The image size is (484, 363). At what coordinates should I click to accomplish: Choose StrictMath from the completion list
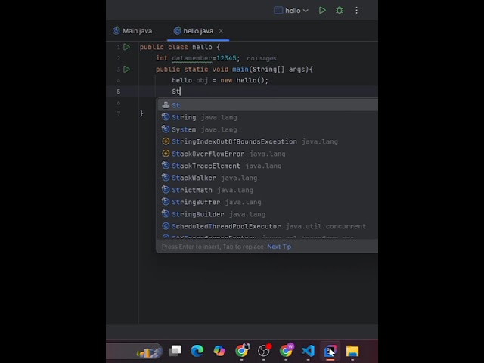point(268,190)
